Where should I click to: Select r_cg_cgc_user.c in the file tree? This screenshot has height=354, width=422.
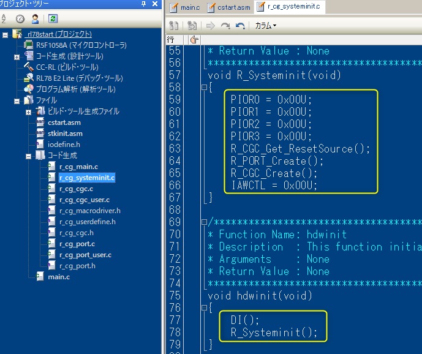tap(84, 200)
